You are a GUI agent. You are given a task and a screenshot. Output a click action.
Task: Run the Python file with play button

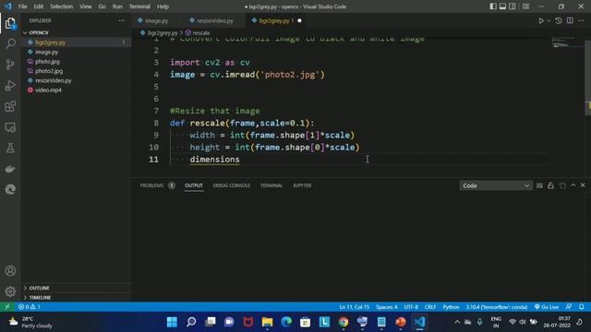click(x=541, y=20)
